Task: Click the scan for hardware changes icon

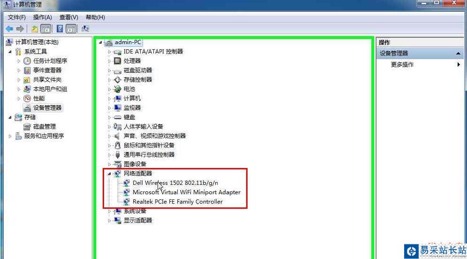Action: 85,29
